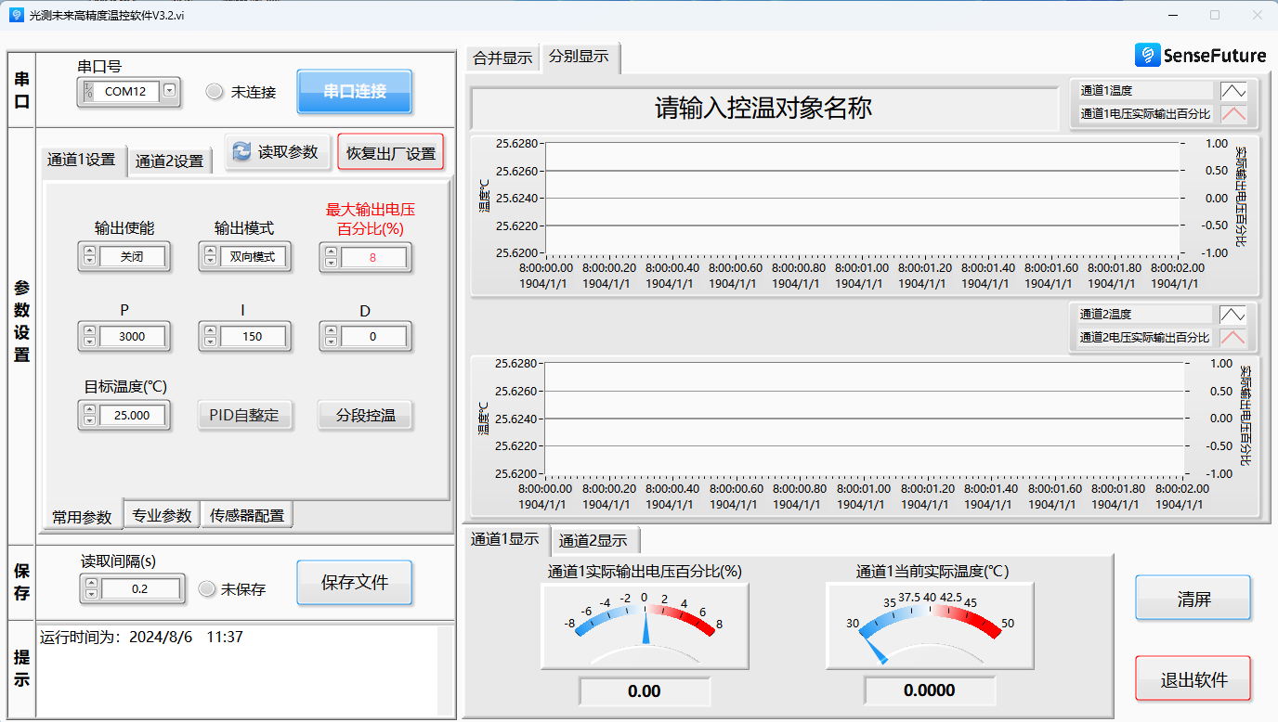The image size is (1278, 722).
Task: Click the 最大输出电压百分比 value field
Action: point(372,258)
